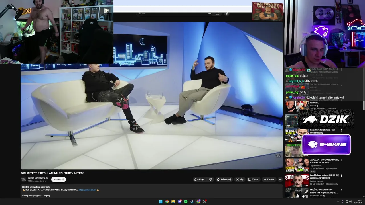365x205 pixels.
Task: Click the recommendations sidebar scrollbar
Action: tap(364, 89)
